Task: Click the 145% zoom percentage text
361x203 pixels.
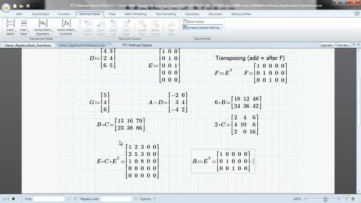Action: 297,199
